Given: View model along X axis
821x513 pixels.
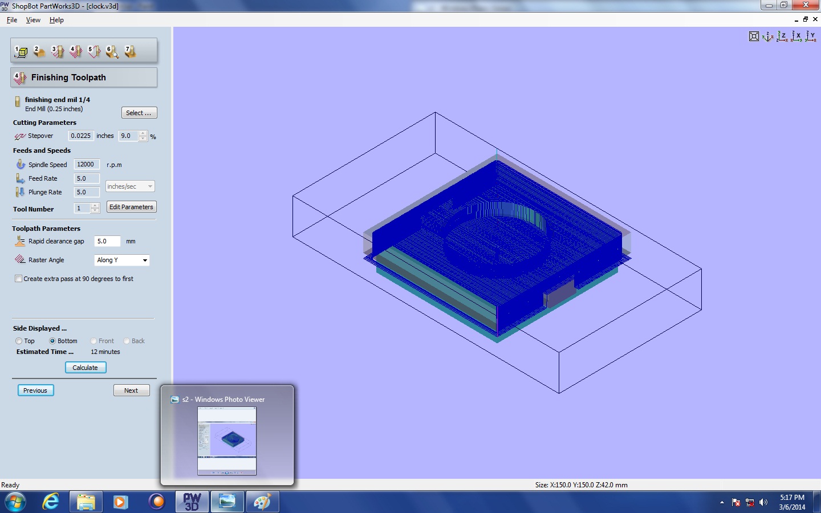Looking at the screenshot, I should [x=796, y=36].
